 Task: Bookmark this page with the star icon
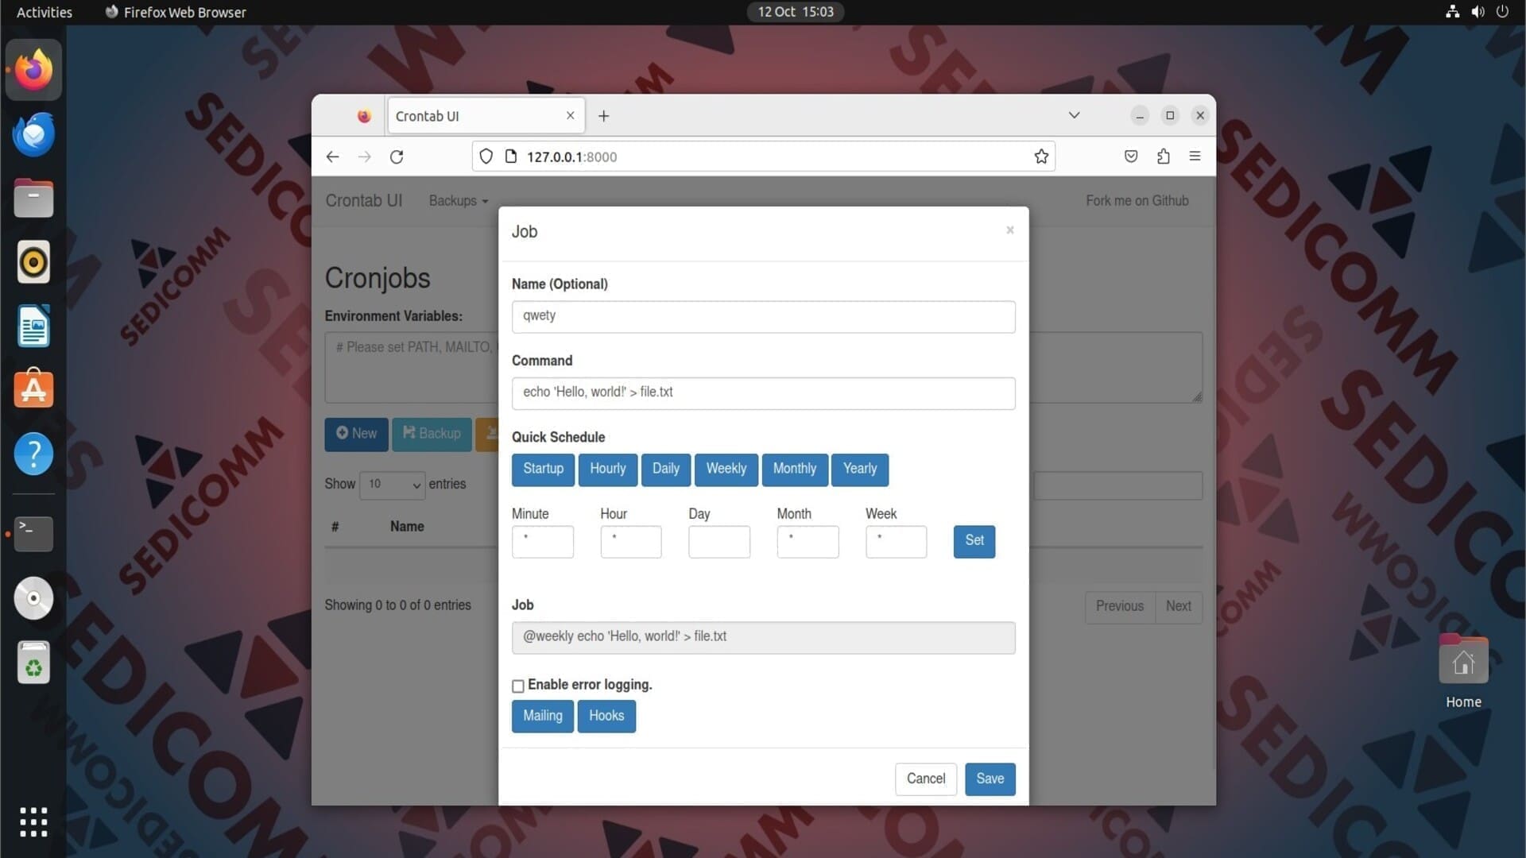[1041, 157]
